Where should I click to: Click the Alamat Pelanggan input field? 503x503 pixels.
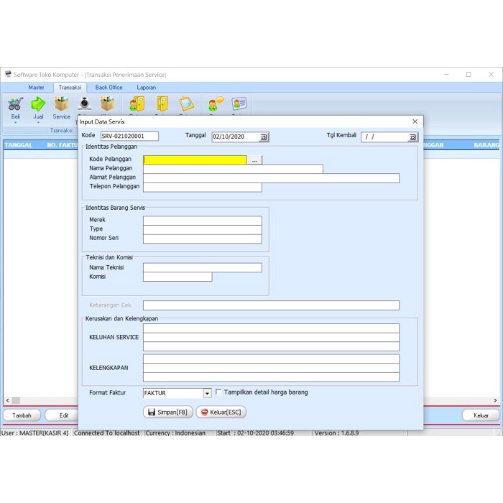(x=271, y=178)
